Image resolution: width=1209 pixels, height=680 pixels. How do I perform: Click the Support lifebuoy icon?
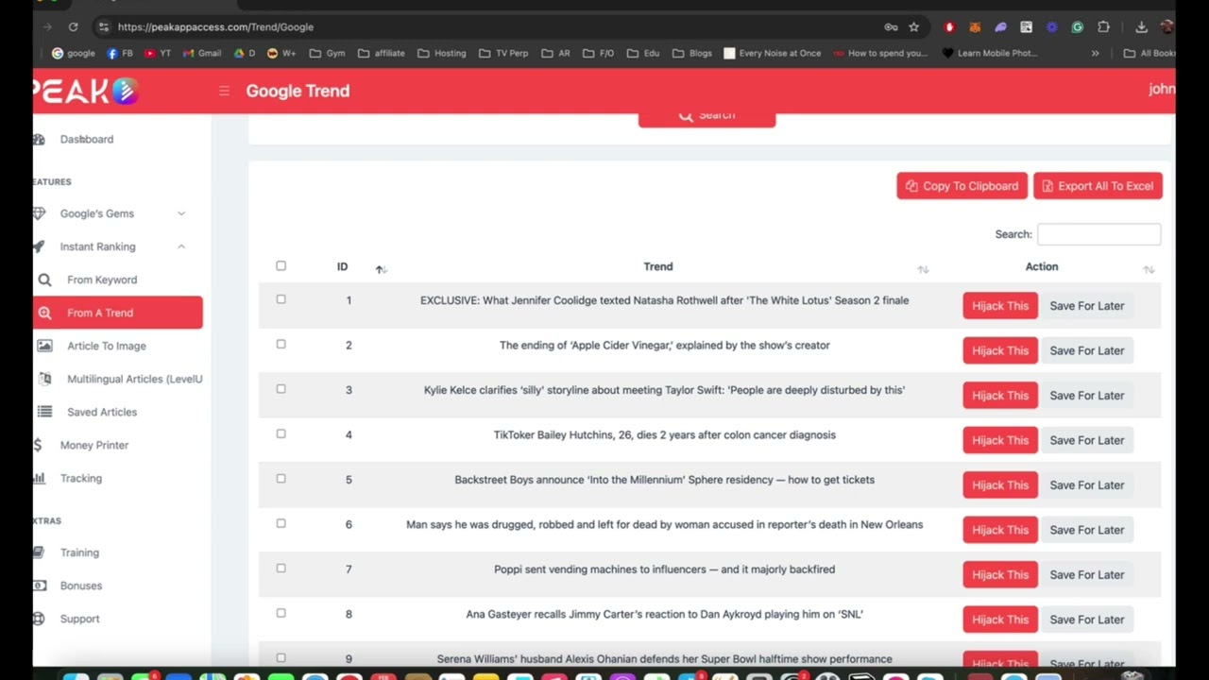39,619
